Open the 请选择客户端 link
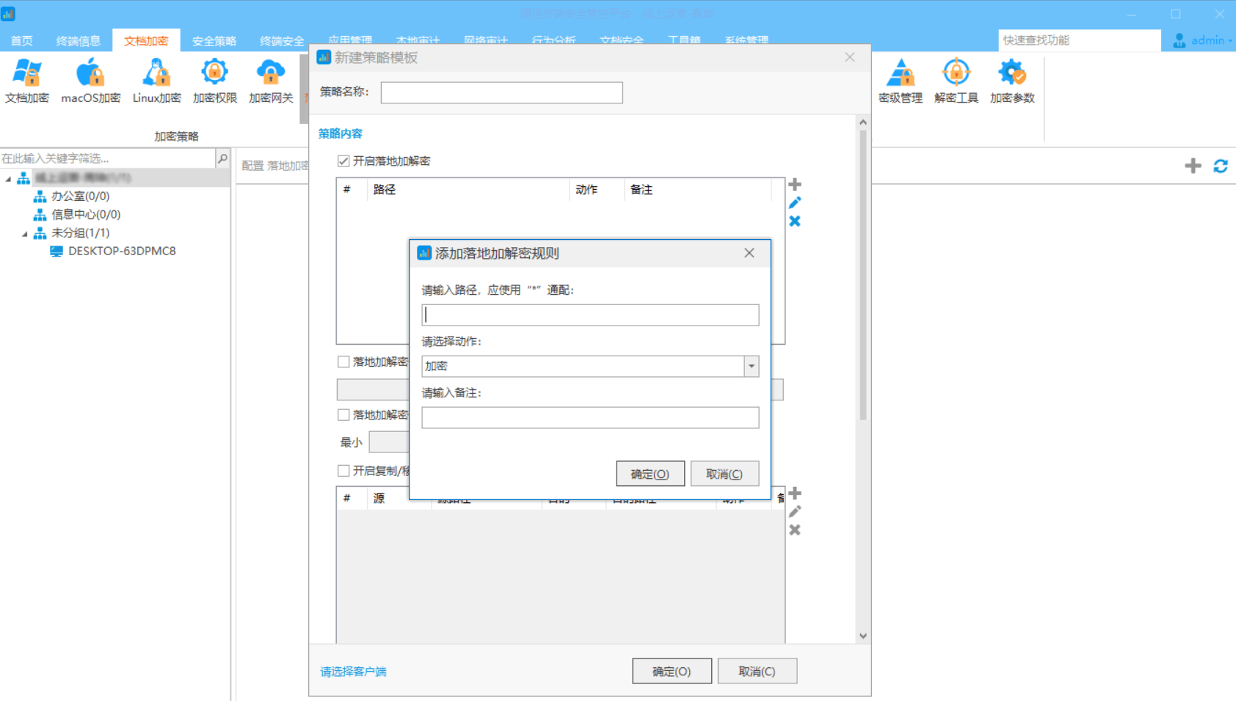 pyautogui.click(x=353, y=672)
